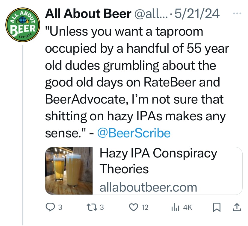
Task: Open the @BeerScribe mention link
Action: 134,133
